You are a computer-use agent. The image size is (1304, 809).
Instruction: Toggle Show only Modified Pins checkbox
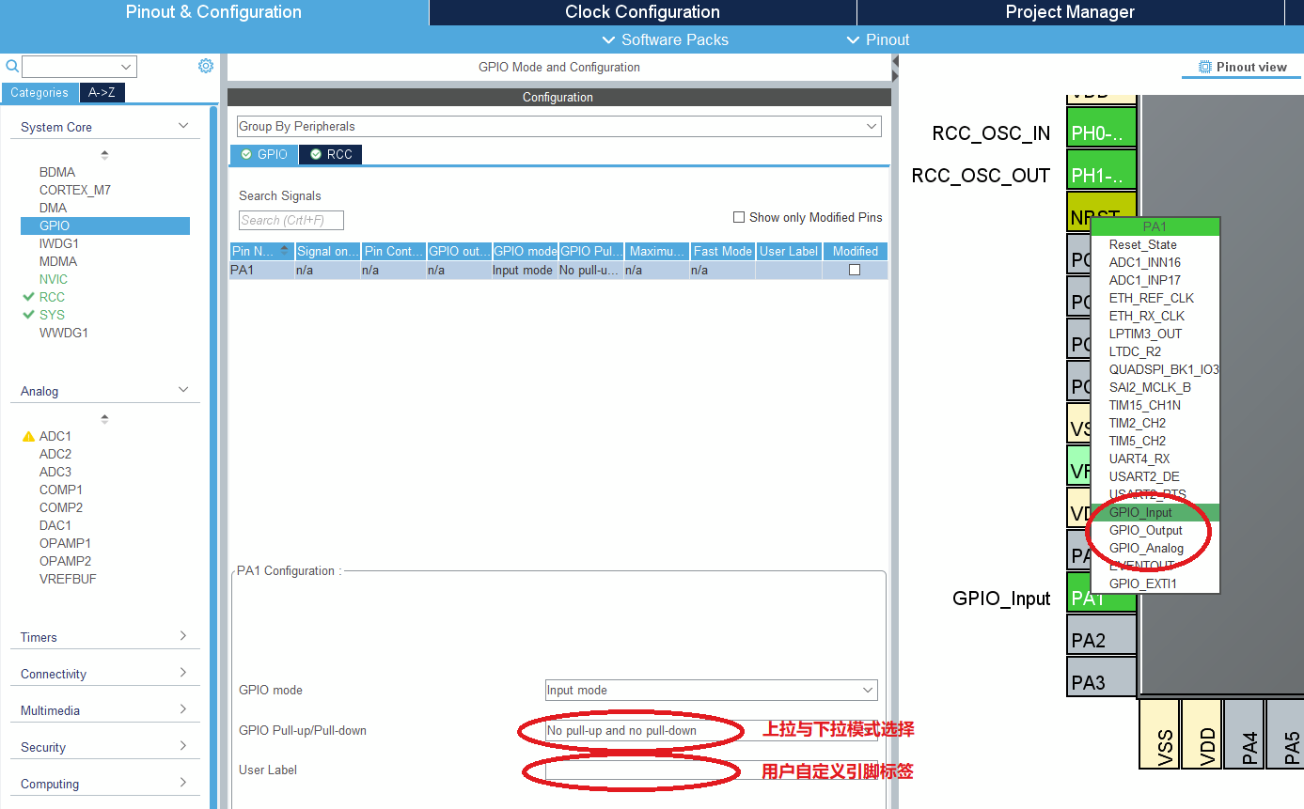pyautogui.click(x=739, y=217)
